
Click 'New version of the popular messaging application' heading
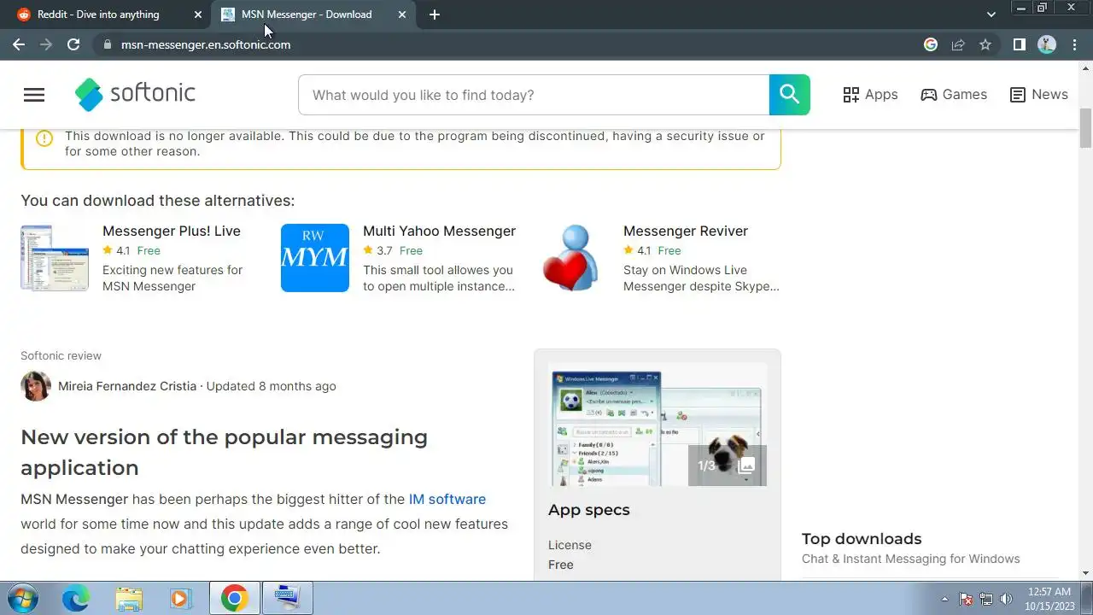pos(224,452)
